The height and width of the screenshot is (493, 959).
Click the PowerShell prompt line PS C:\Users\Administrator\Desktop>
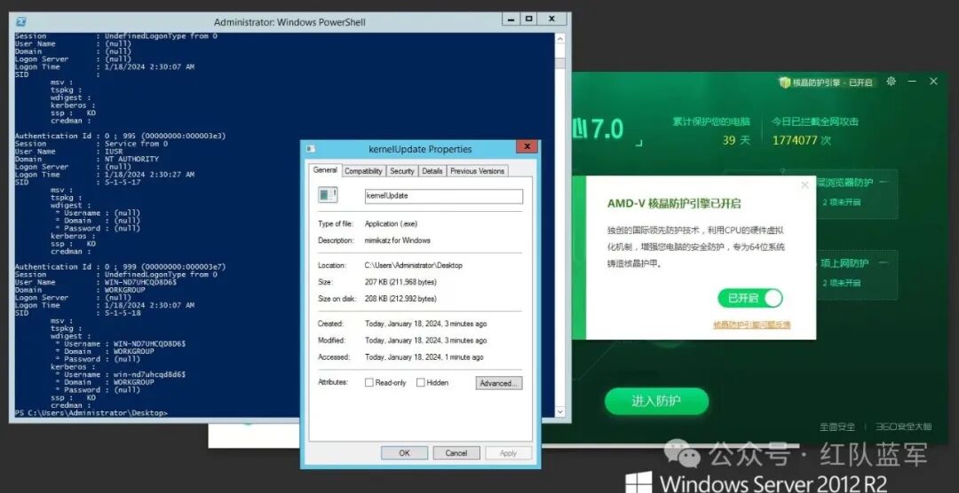pos(91,413)
